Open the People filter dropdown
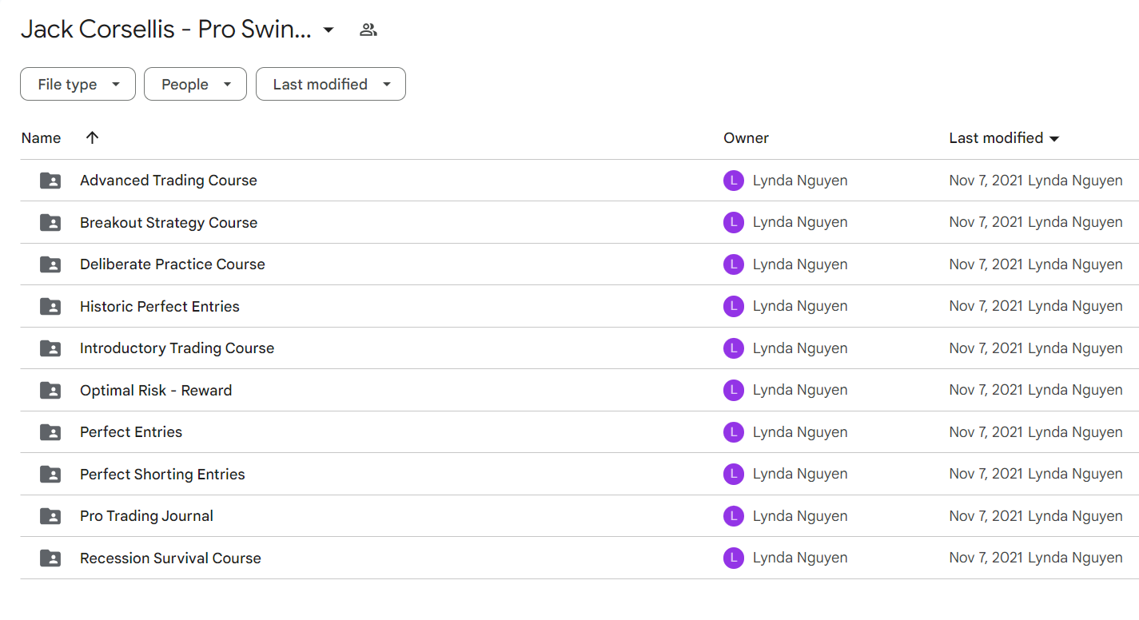The width and height of the screenshot is (1139, 620). 195,84
